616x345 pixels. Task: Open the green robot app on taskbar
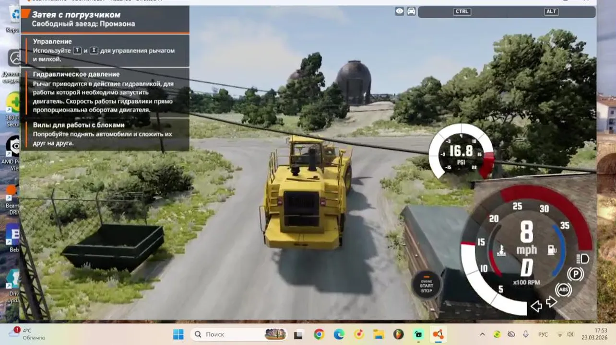coord(418,334)
